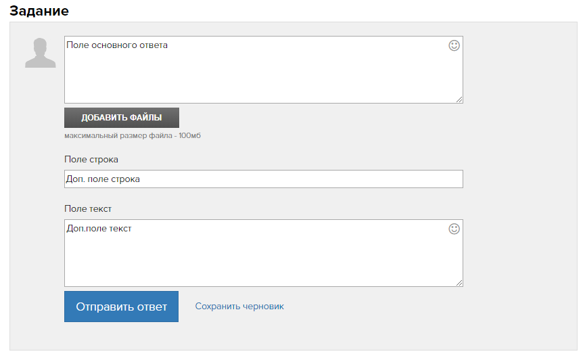Open emoji picker in Поле текст field

(x=454, y=229)
